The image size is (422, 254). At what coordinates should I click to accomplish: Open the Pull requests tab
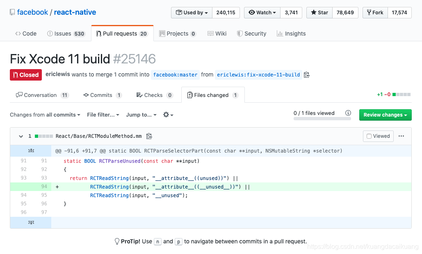[123, 34]
